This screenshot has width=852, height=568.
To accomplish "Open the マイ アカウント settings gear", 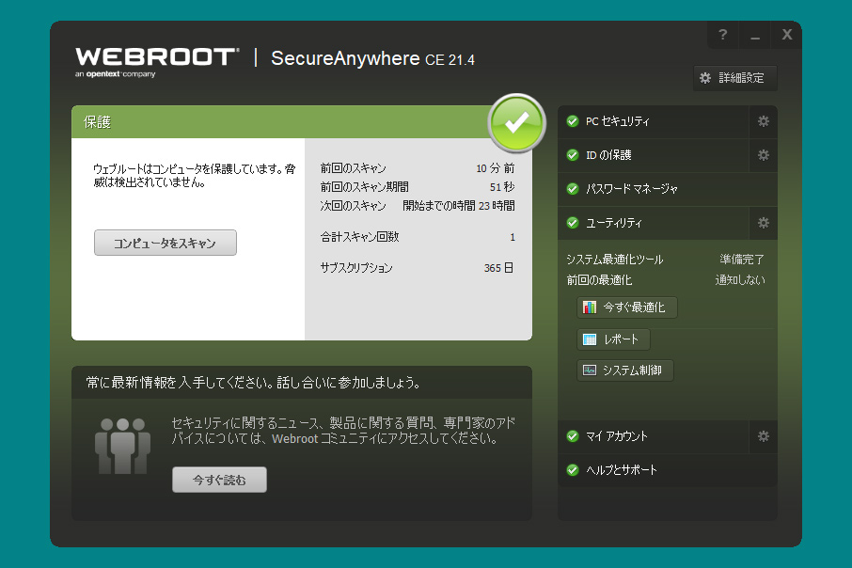I will (x=763, y=436).
